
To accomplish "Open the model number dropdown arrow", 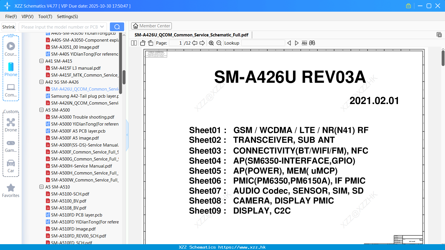I will click(102, 27).
